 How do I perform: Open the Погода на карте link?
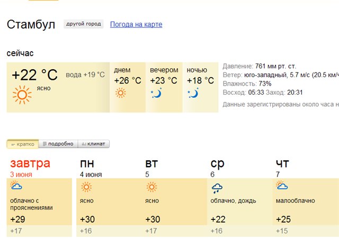(136, 24)
